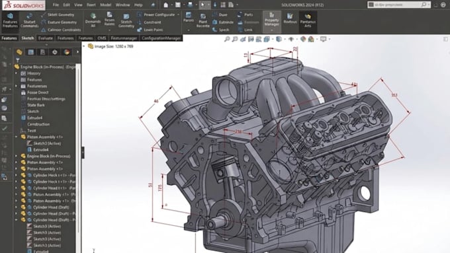
Task: Expand more panel tabs with the arrow
Action: [77, 52]
